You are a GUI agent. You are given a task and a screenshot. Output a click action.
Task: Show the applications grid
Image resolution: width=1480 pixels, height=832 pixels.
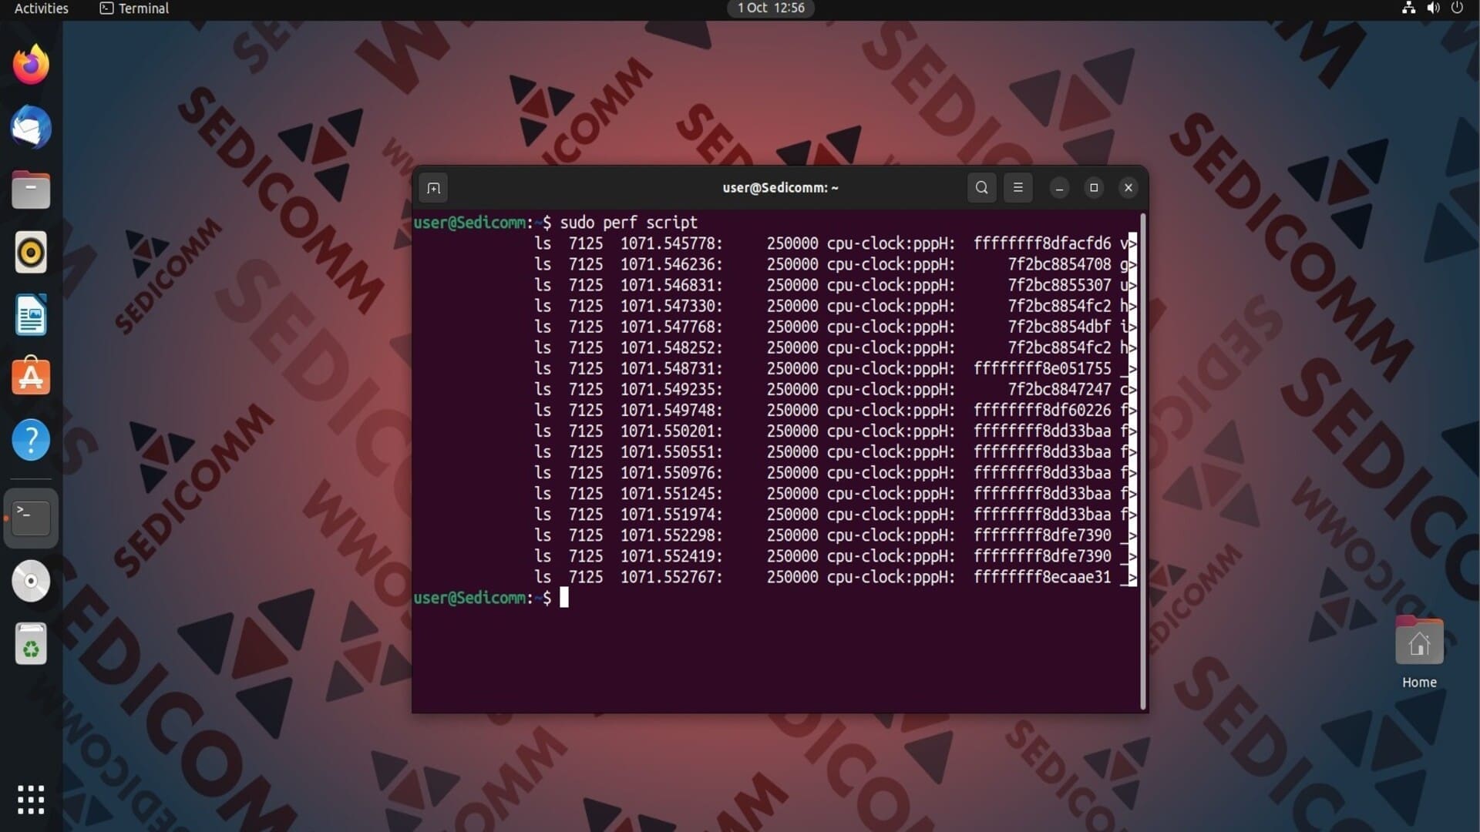tap(31, 800)
